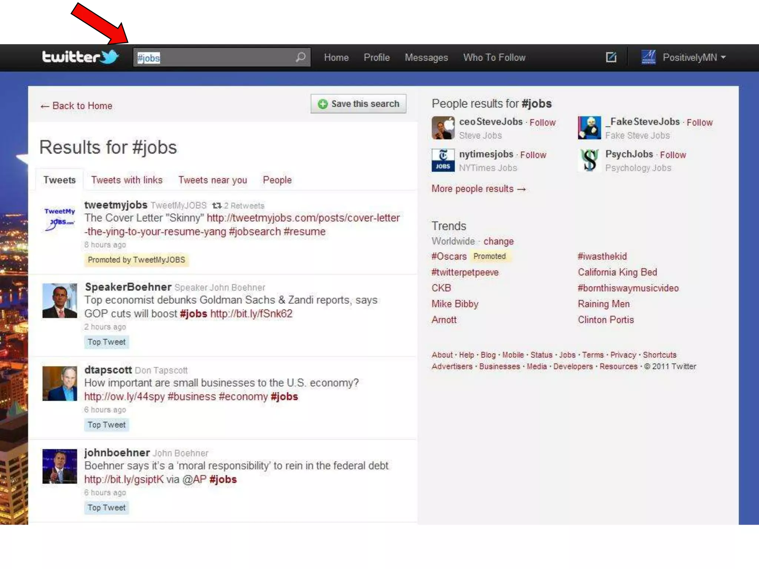
Task: Follow the _FakeSteveJobs account
Action: click(x=699, y=123)
